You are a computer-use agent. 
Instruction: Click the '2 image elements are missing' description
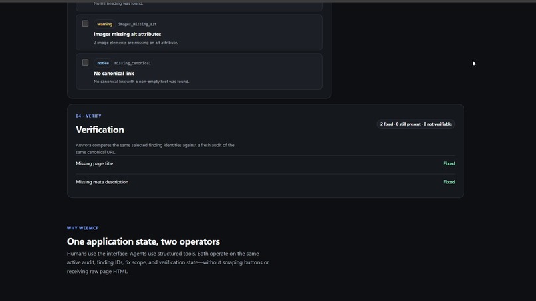(x=136, y=43)
